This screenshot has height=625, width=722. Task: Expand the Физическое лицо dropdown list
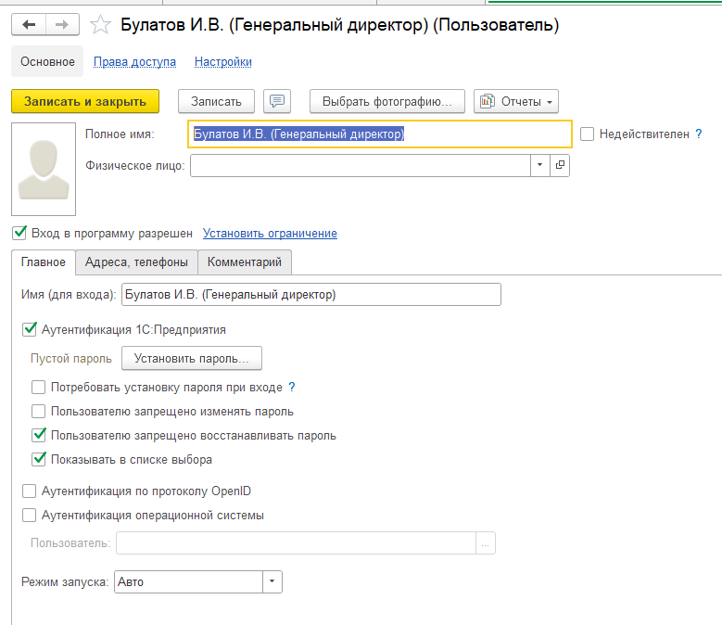[x=540, y=165]
